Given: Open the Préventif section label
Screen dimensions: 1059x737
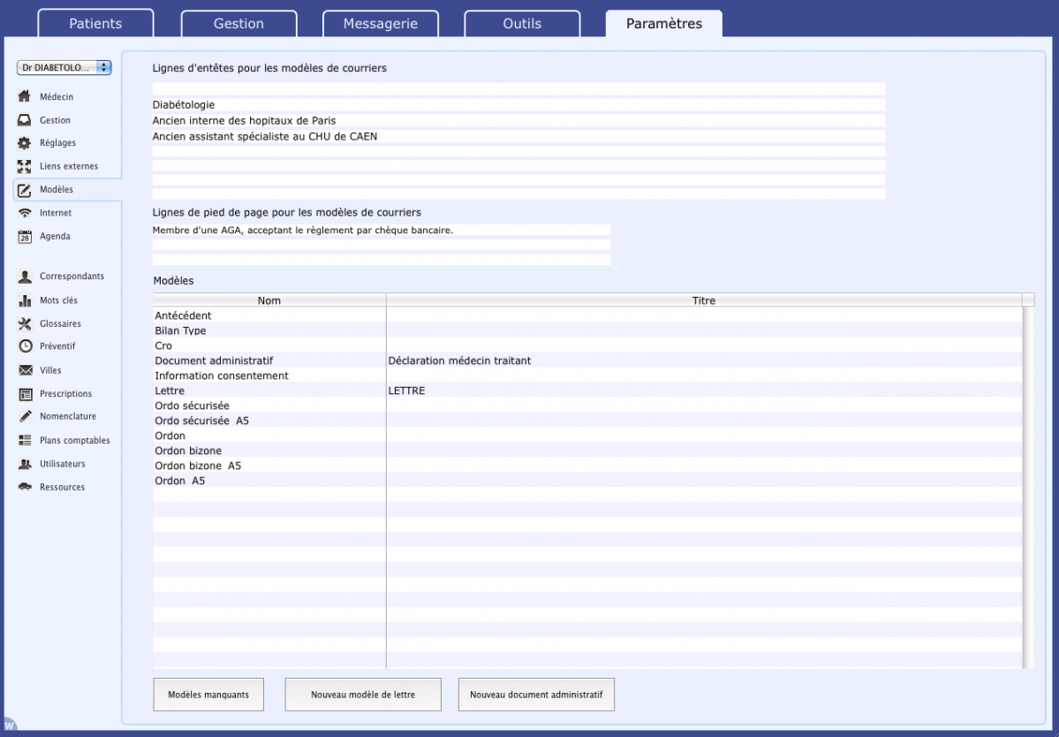Looking at the screenshot, I should tap(57, 346).
